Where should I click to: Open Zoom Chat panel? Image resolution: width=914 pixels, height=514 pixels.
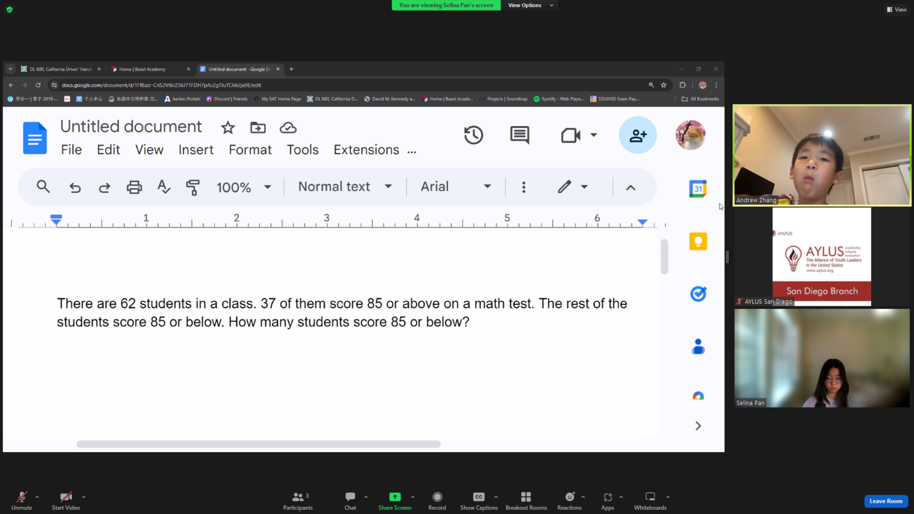pyautogui.click(x=350, y=500)
